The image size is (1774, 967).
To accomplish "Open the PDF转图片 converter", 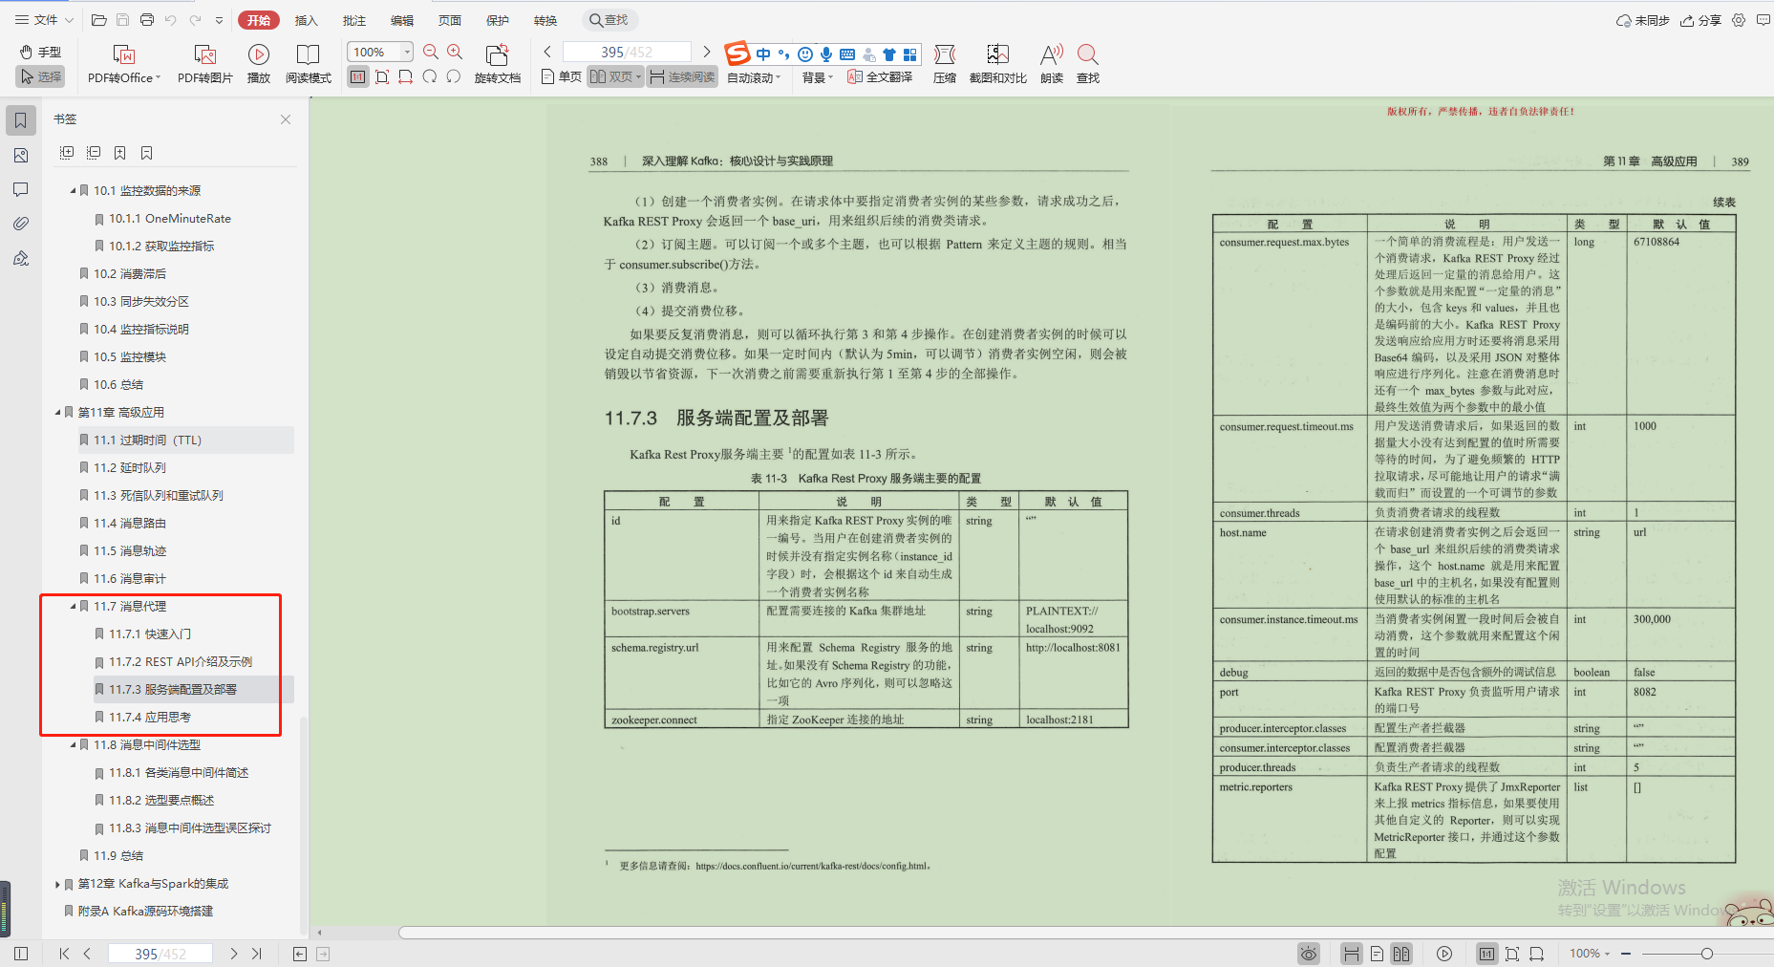I will click(204, 64).
